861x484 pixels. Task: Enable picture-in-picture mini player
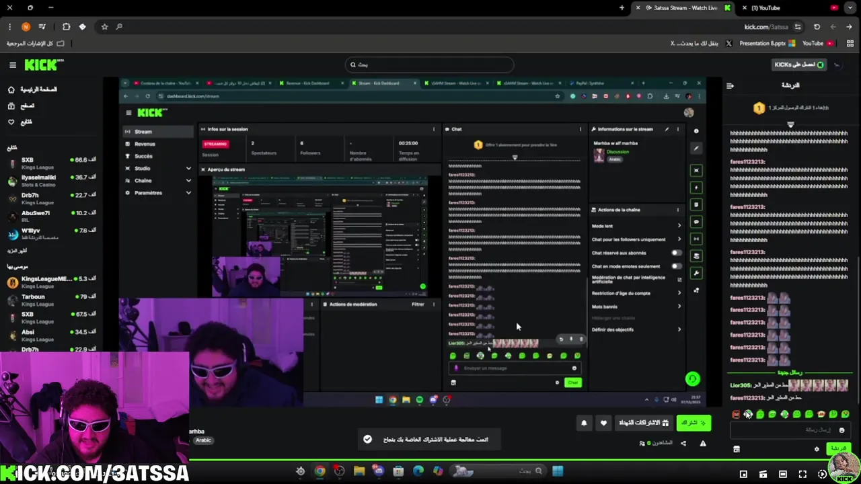click(x=743, y=474)
